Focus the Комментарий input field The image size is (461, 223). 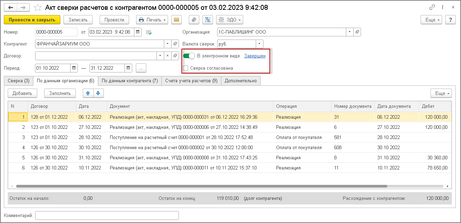[x=107, y=215]
